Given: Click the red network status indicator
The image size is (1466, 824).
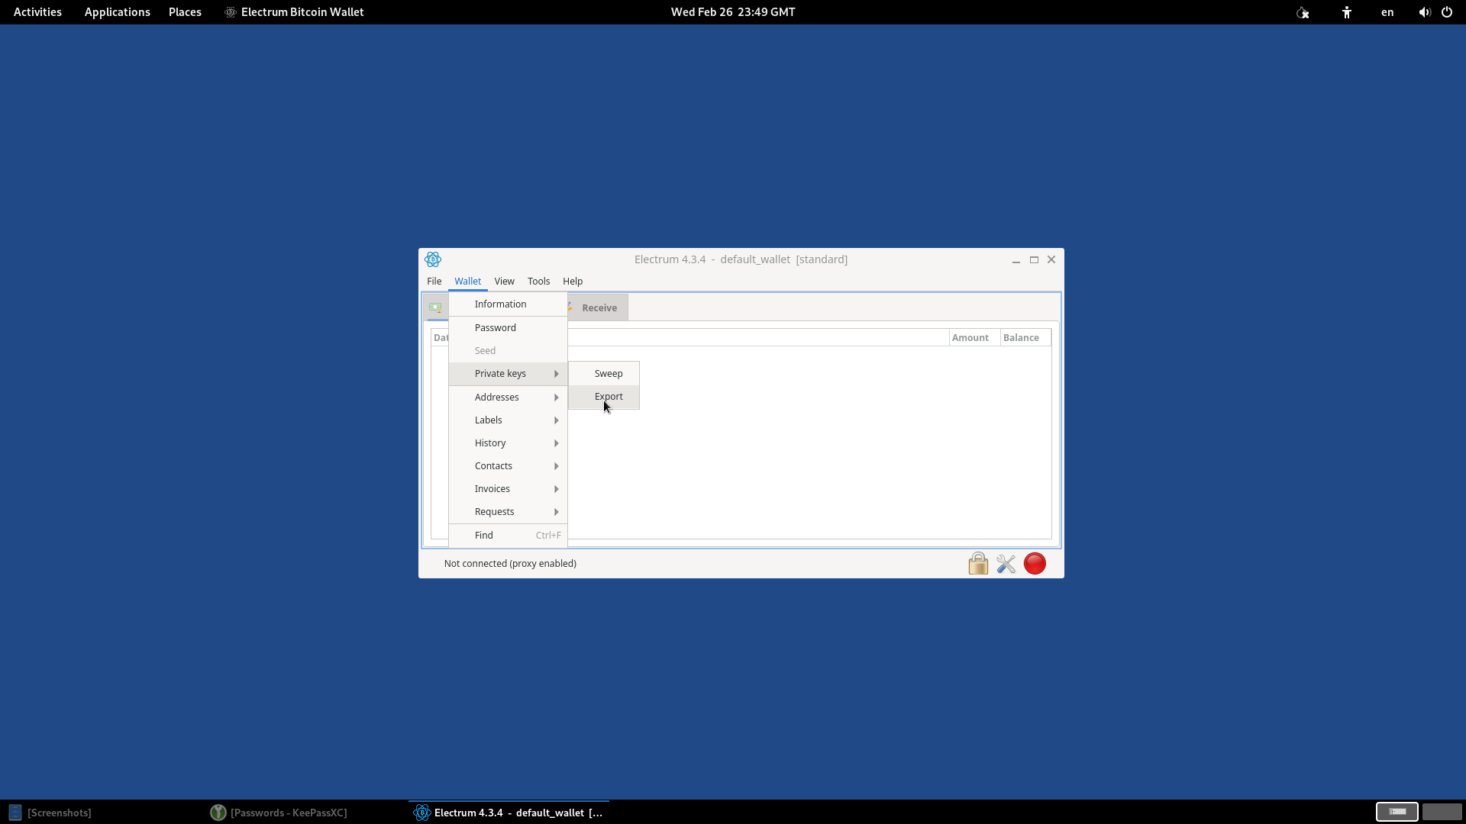Looking at the screenshot, I should (x=1035, y=564).
